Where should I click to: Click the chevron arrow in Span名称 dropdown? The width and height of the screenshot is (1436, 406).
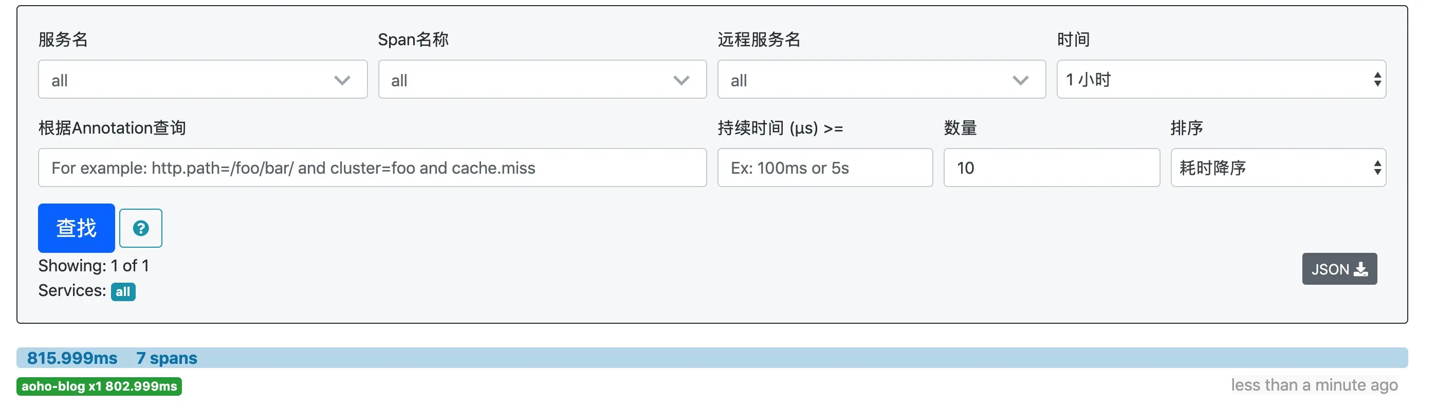point(681,80)
